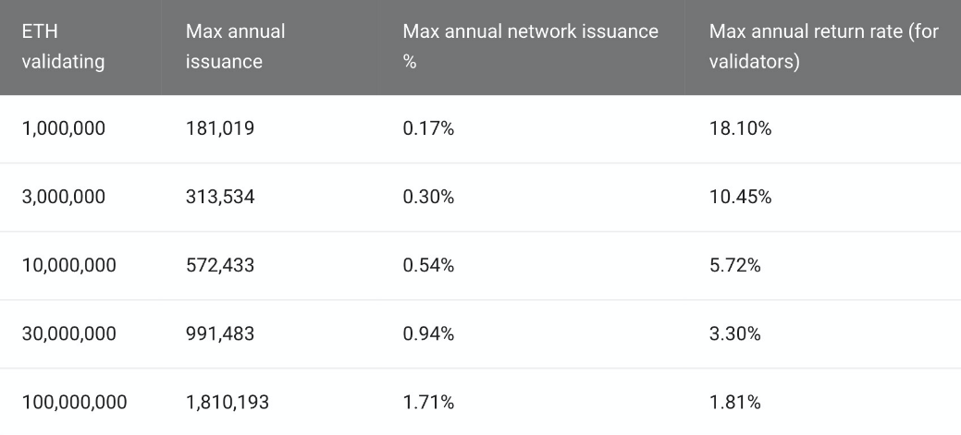Select the 3,000,000 ETH validating cell
The height and width of the screenshot is (435, 961).
(64, 197)
